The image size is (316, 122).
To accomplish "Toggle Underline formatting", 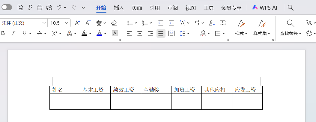I will [x=25, y=33].
